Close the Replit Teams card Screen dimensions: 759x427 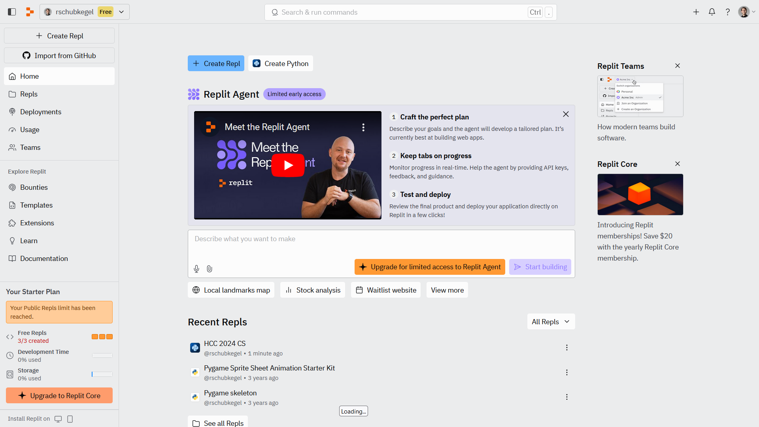coord(678,66)
